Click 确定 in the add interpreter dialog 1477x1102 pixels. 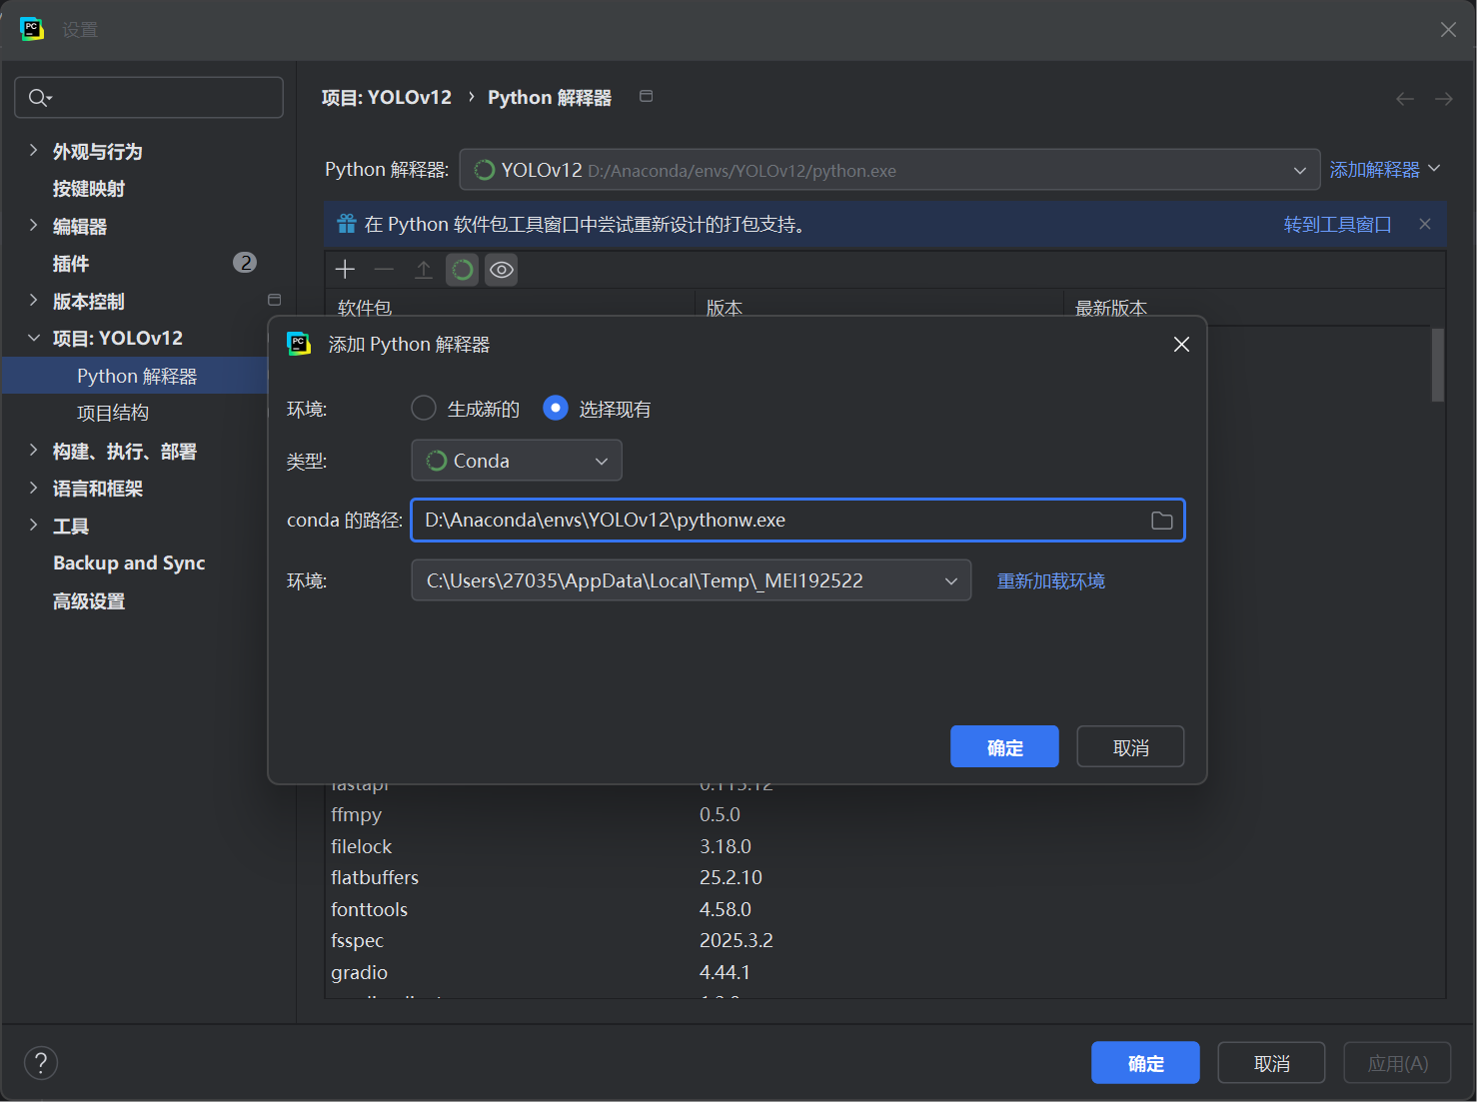pos(1004,747)
